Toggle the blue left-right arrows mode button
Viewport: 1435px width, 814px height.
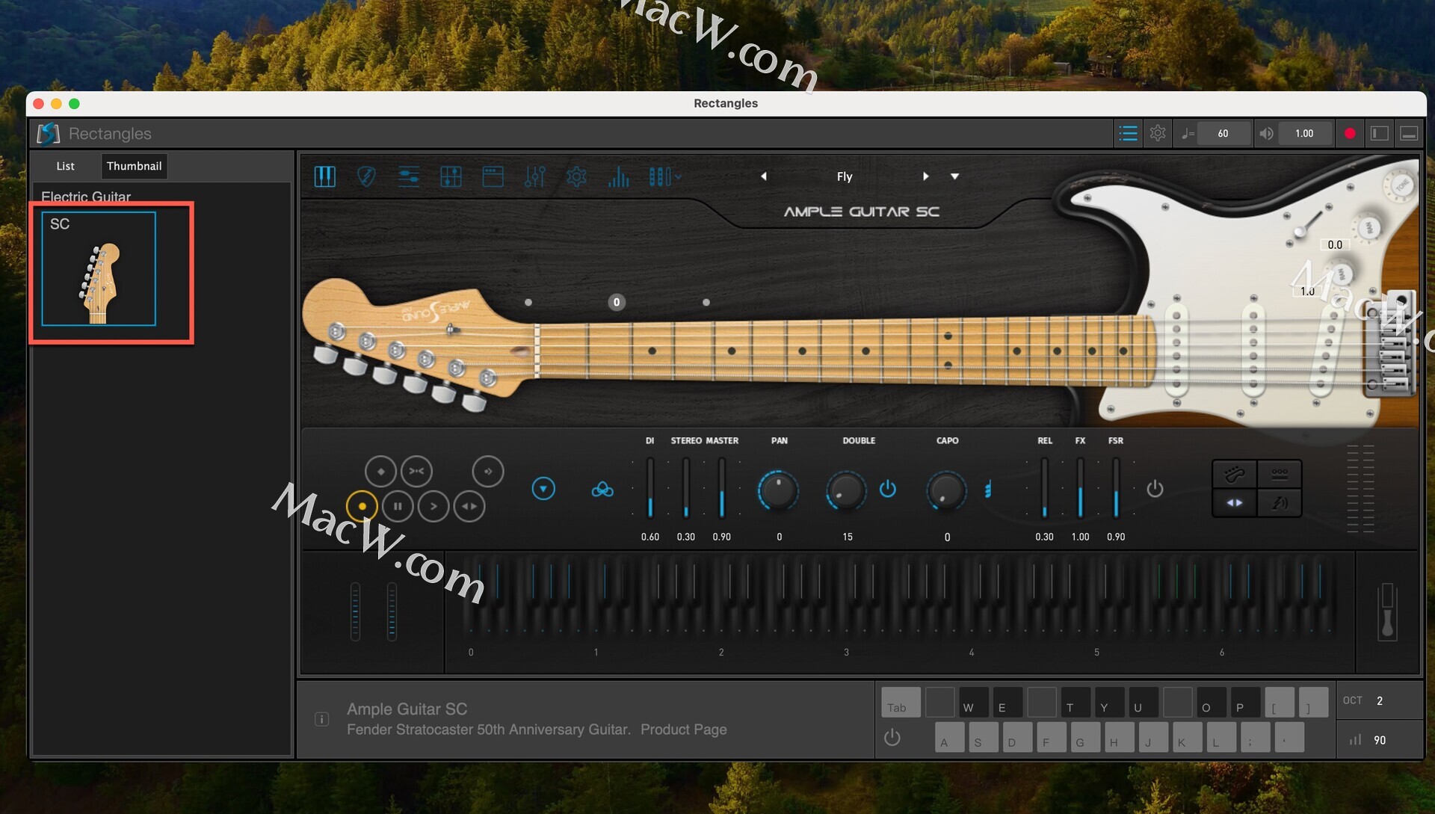tap(1235, 503)
